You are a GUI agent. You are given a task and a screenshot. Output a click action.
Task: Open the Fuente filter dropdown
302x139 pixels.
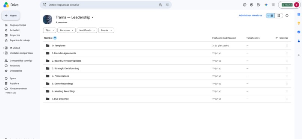[x=106, y=30]
